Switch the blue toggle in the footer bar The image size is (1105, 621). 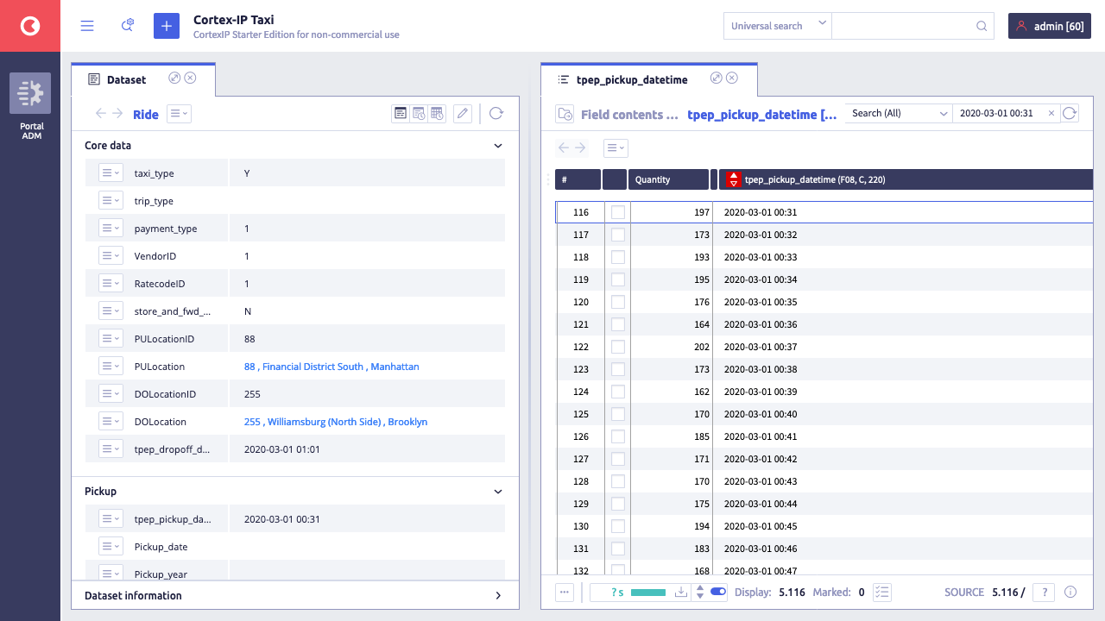click(718, 592)
